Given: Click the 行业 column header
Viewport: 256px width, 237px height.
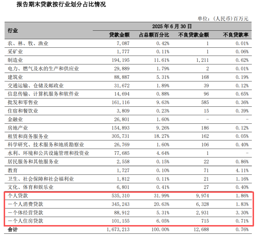Looking at the screenshot, I should [x=12, y=31].
